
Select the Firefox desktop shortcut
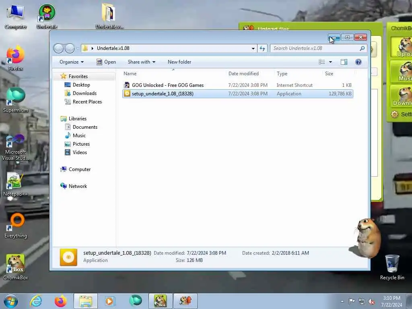(x=16, y=58)
